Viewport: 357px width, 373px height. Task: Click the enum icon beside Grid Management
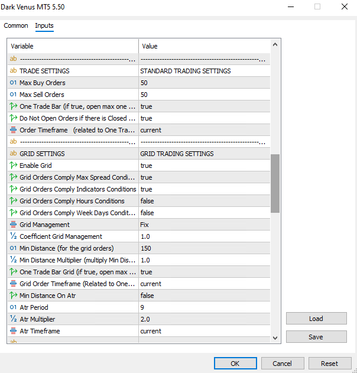coord(14,225)
